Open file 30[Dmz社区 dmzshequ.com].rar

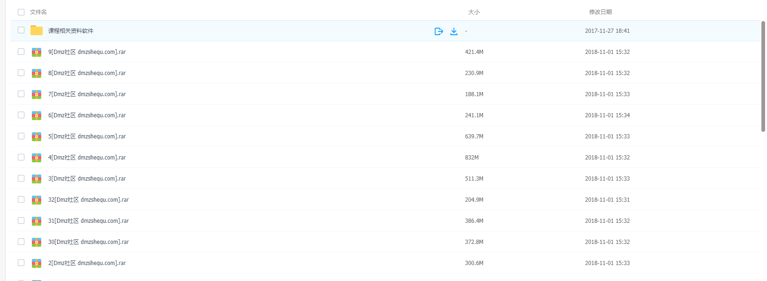click(88, 242)
